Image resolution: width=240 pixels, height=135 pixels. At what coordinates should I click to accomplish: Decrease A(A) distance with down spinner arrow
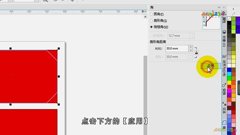coord(190,50)
